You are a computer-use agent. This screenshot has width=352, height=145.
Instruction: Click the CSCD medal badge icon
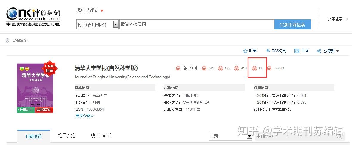coord(269,68)
